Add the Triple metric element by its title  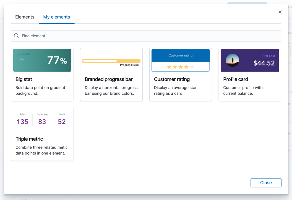point(29,139)
